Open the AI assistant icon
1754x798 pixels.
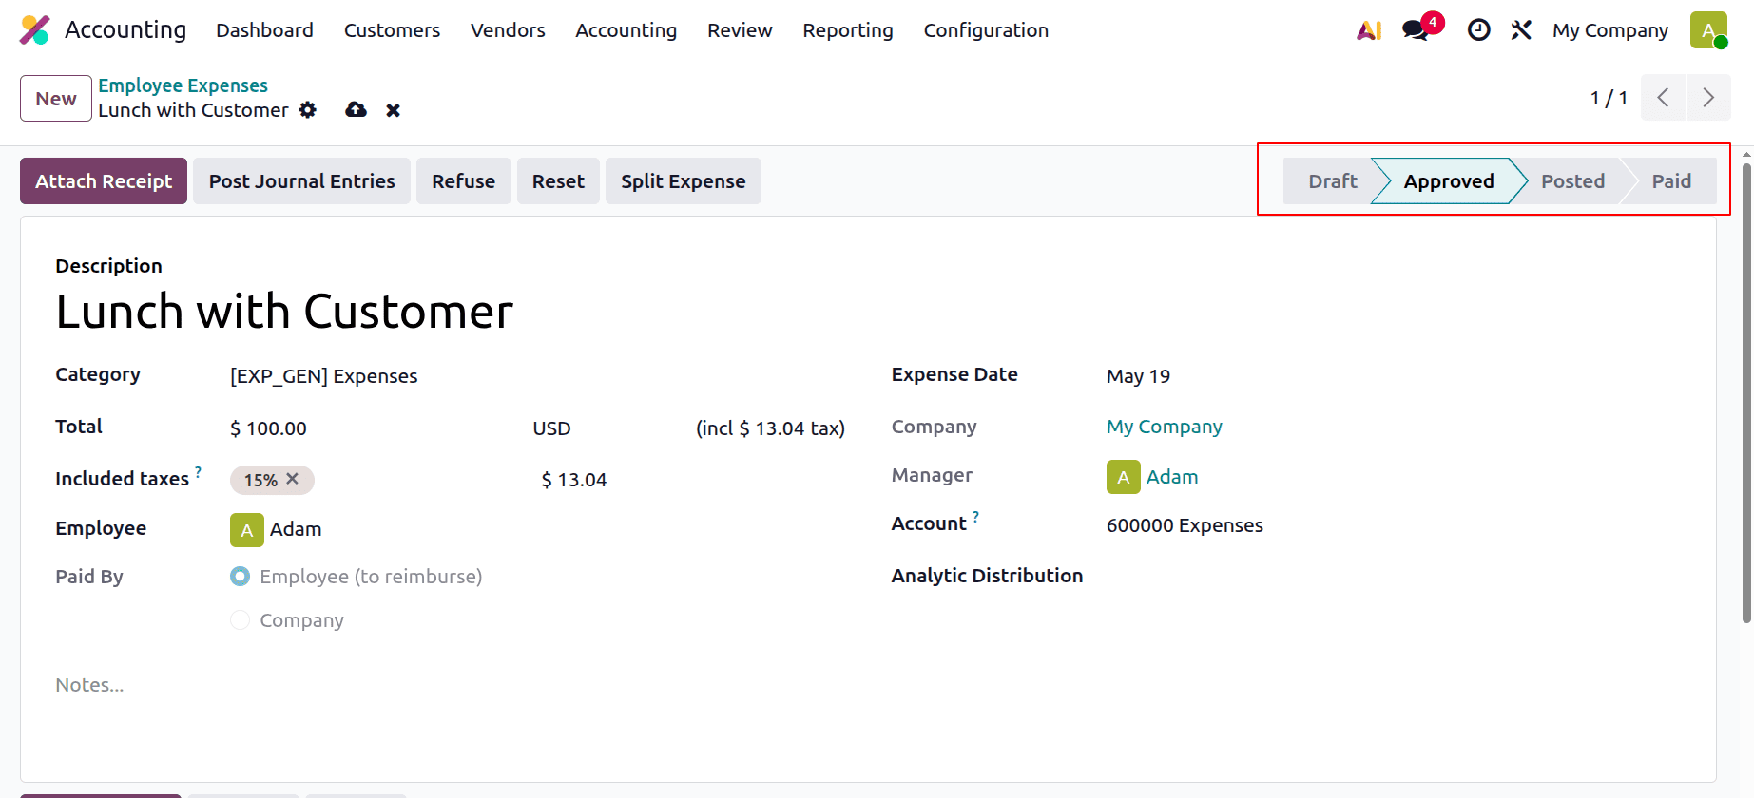[x=1369, y=30]
